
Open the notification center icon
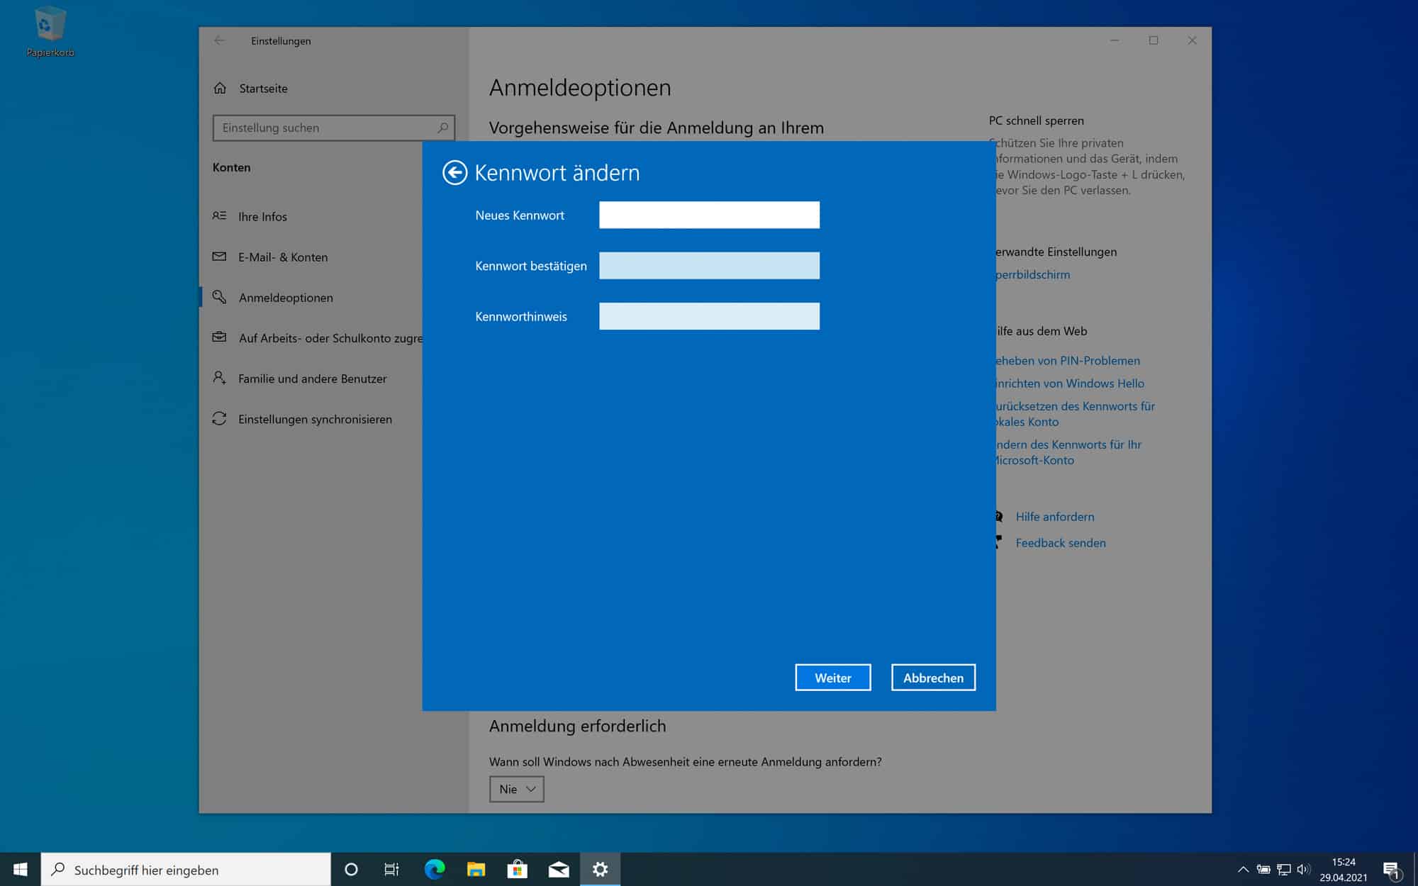tap(1392, 870)
